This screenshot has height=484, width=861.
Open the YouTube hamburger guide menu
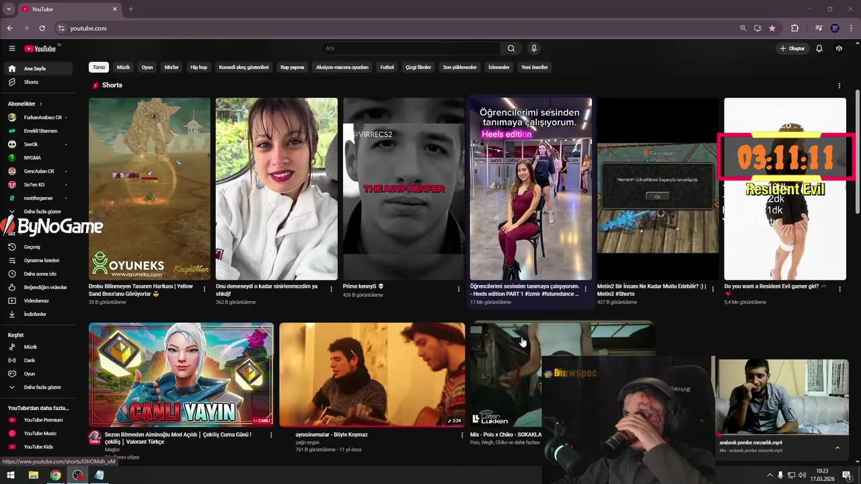click(11, 48)
